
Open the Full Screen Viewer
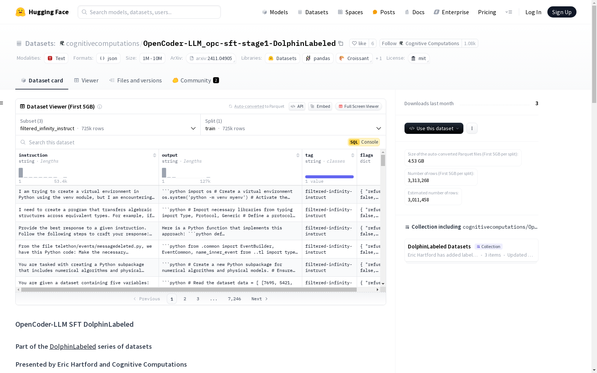coord(358,106)
